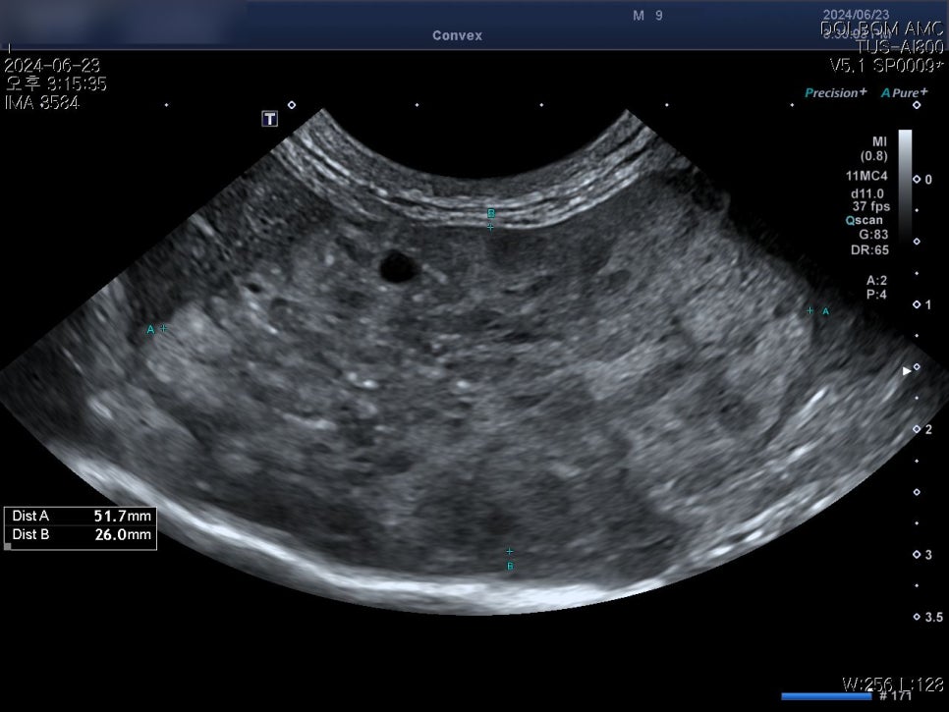Screen dimensions: 949x712
Task: Select the upper Dist B caliper cross
Action: coord(490,227)
